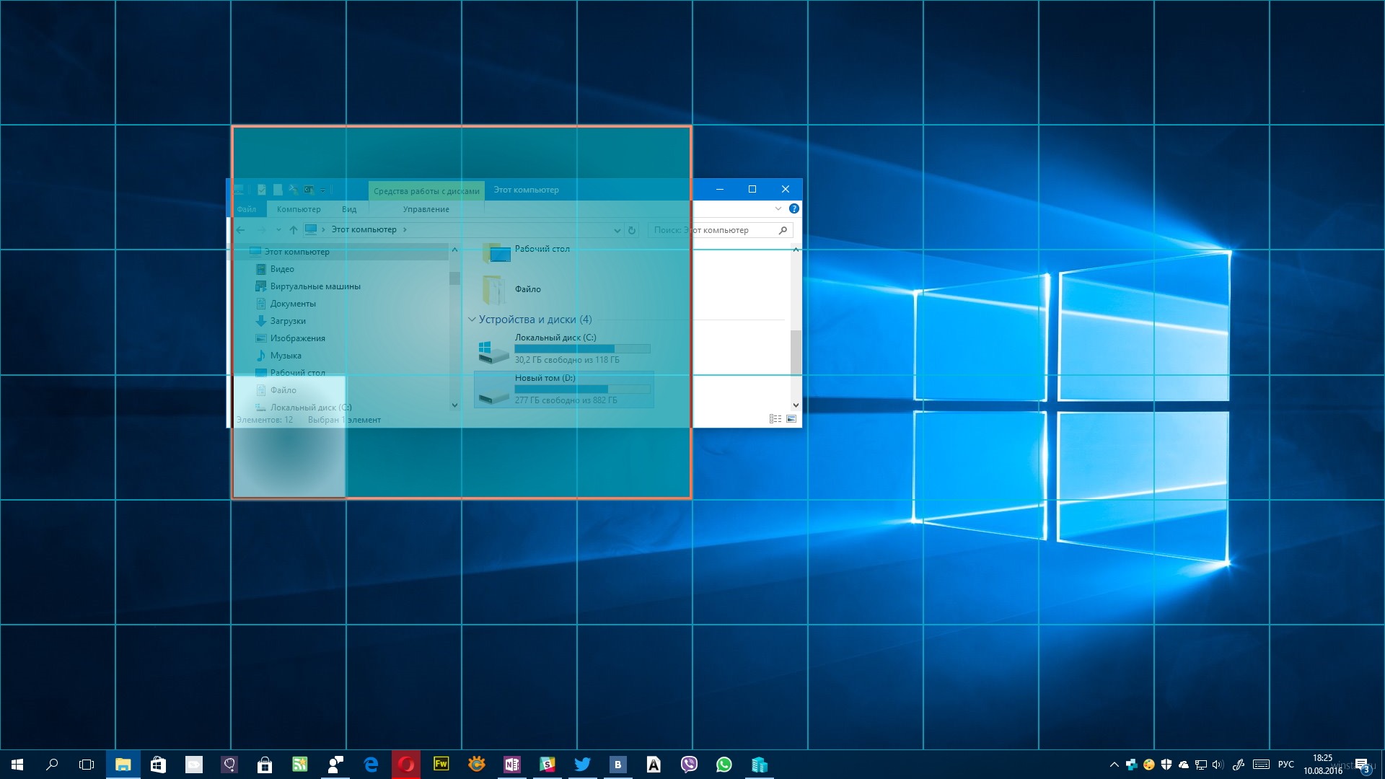Viewport: 1385px width, 779px height.
Task: Open the volume speaker tray icon
Action: (1218, 765)
